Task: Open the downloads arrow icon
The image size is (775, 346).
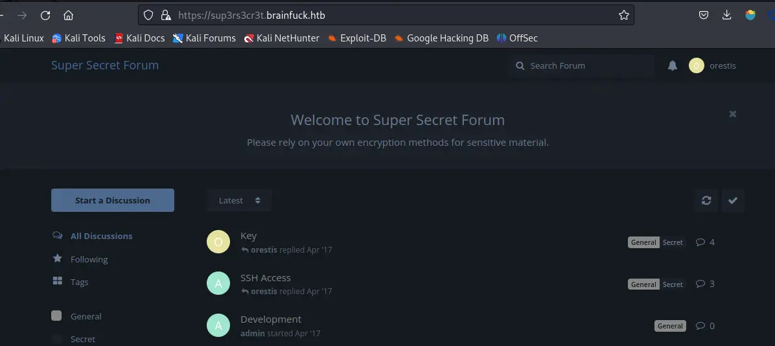Action: point(726,16)
